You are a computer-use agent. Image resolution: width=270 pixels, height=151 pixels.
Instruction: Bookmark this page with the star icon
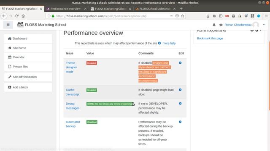[x=183, y=16]
